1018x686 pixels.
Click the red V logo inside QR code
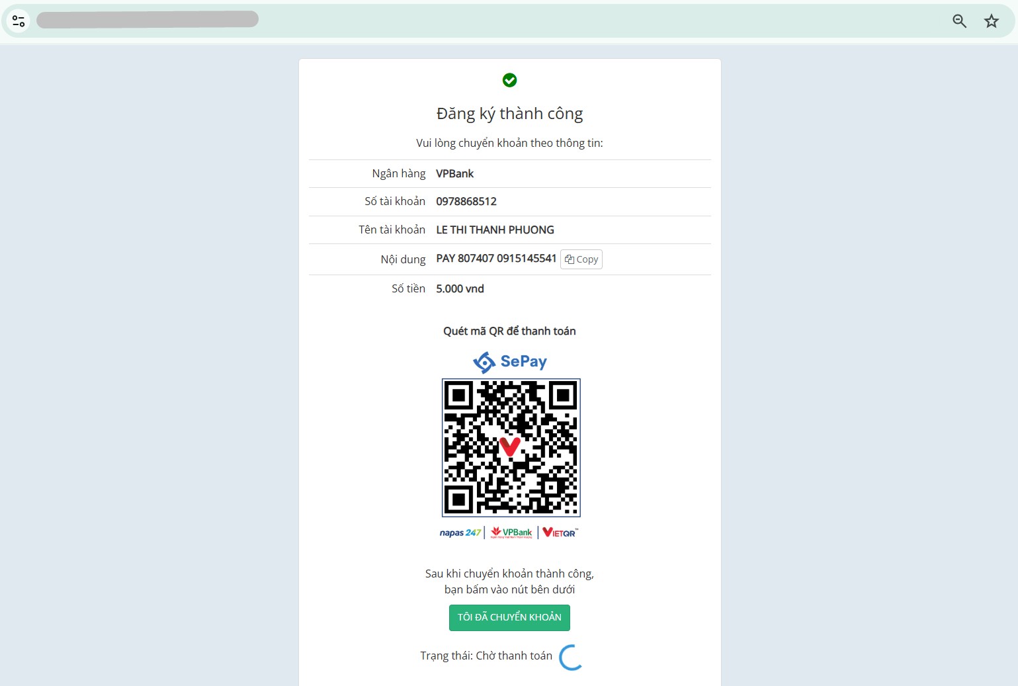510,447
